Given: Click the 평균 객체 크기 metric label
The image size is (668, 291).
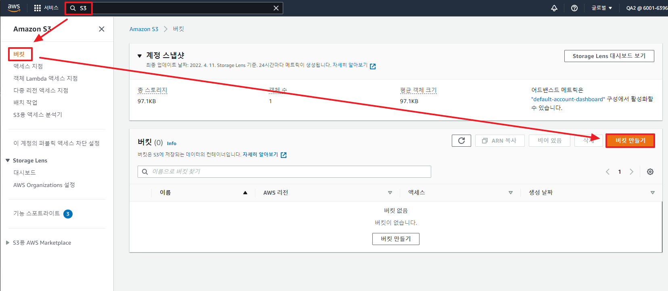Looking at the screenshot, I should [x=418, y=90].
